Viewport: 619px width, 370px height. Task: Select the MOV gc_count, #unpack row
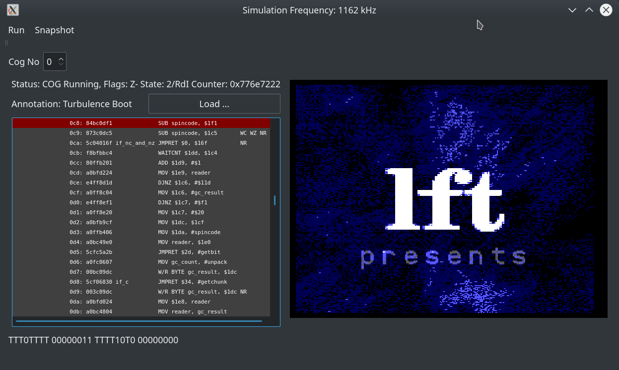pyautogui.click(x=141, y=262)
